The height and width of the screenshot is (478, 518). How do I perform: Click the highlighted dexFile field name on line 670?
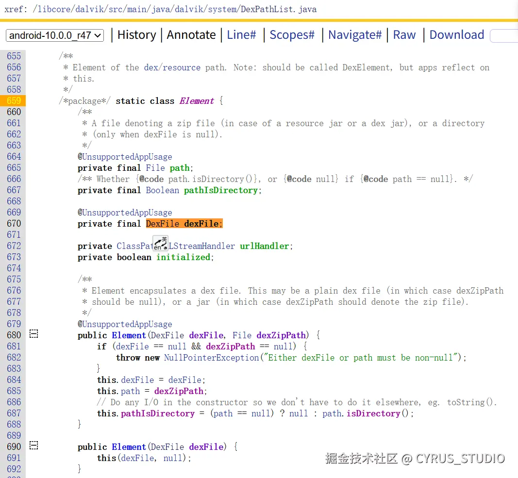201,224
